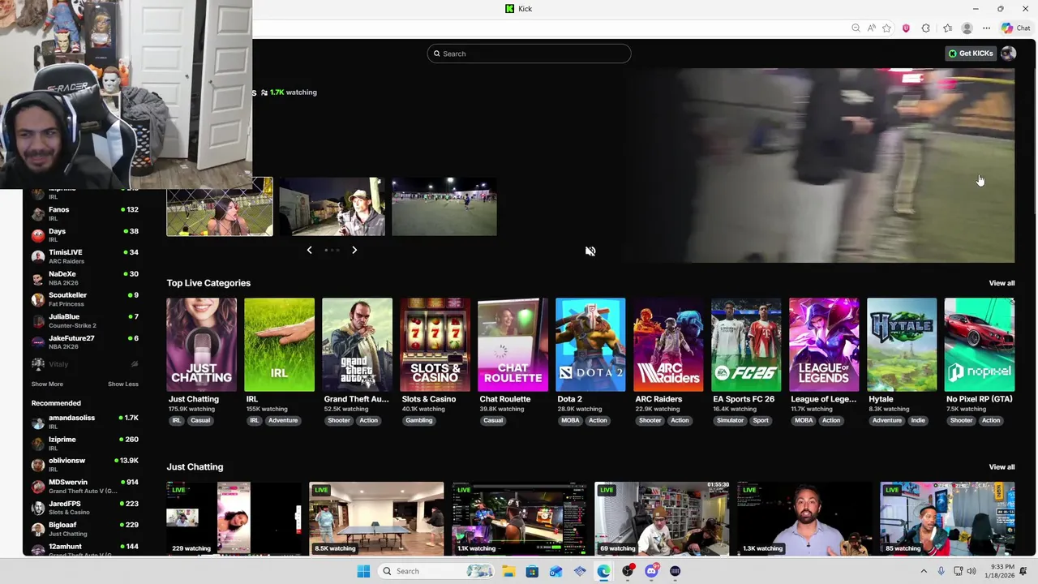This screenshot has width=1038, height=584.
Task: Open the Dota 2 category card
Action: (590, 345)
